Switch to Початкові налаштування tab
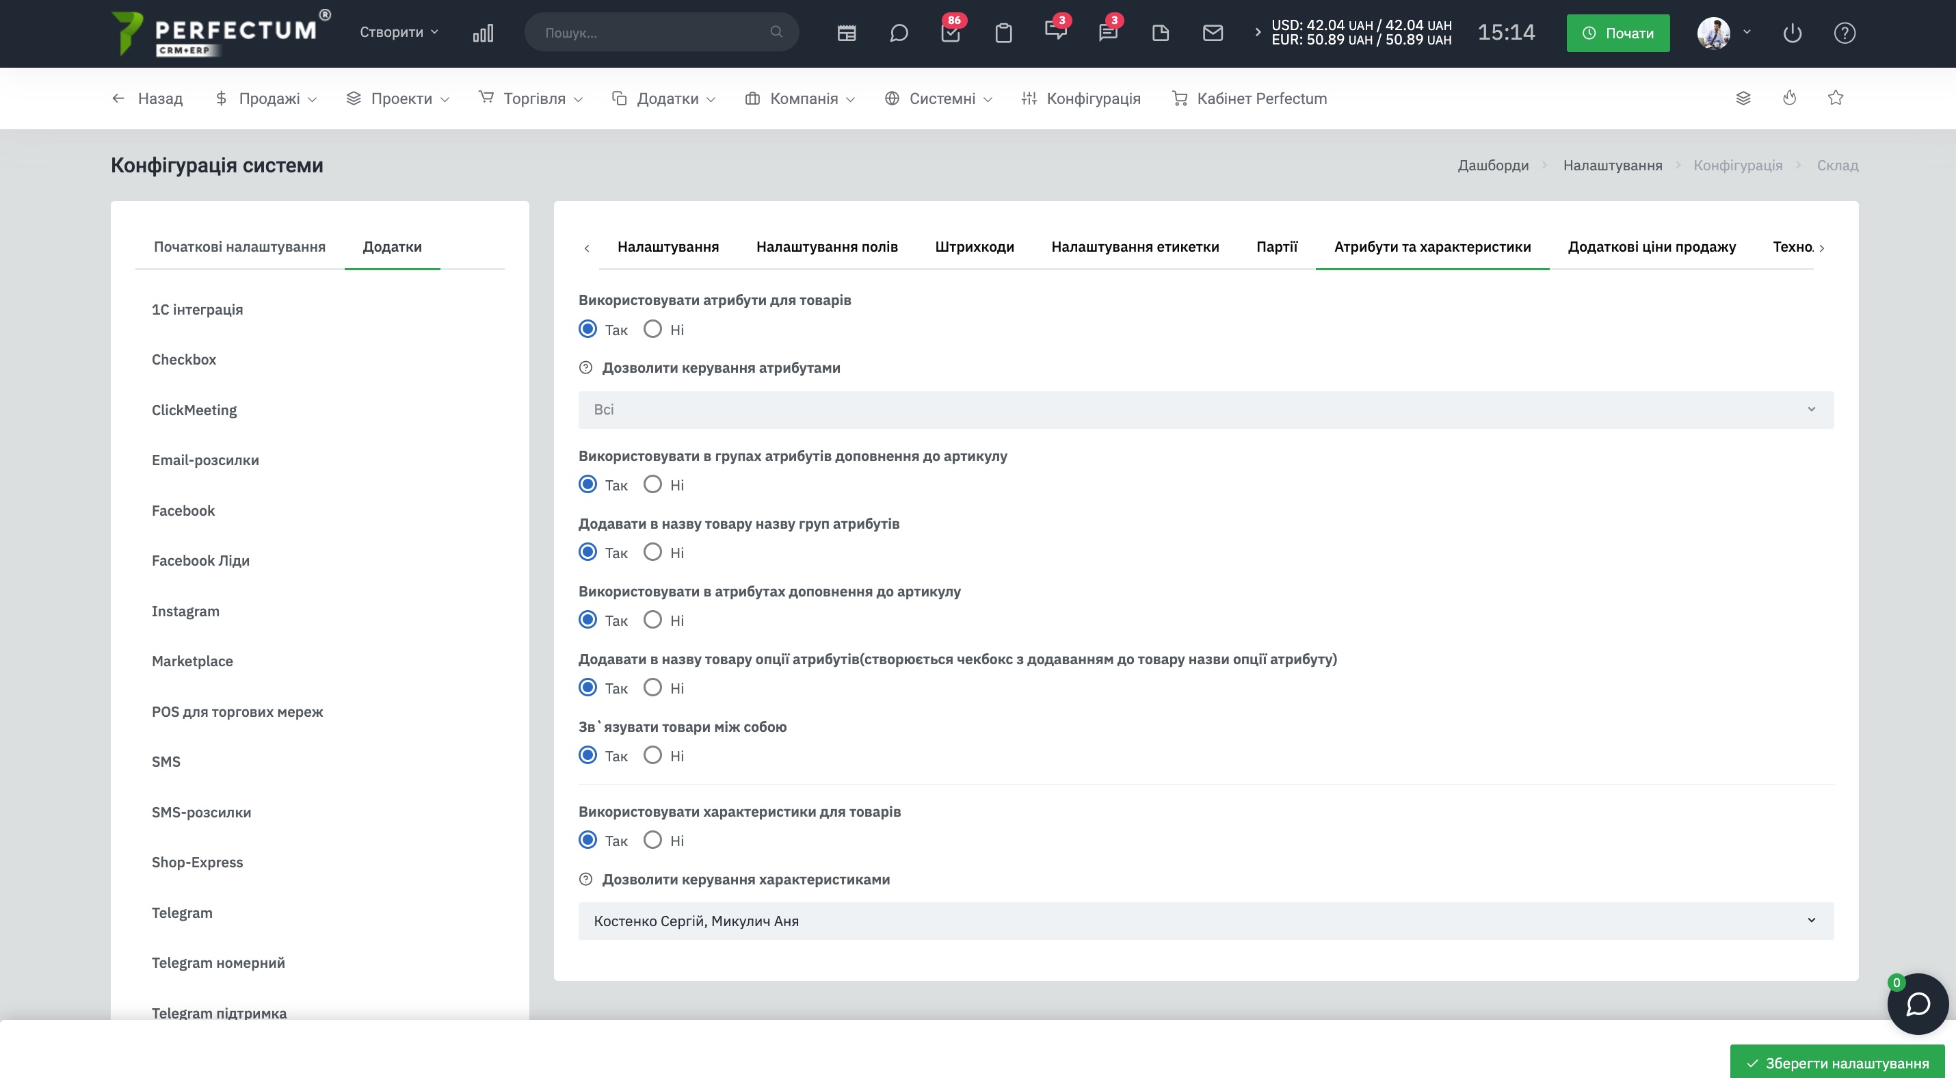This screenshot has height=1078, width=1956. tap(239, 247)
